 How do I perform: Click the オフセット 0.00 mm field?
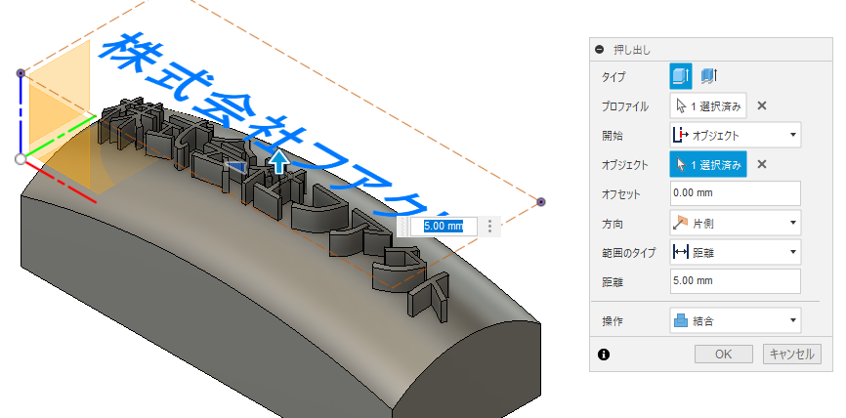point(736,193)
